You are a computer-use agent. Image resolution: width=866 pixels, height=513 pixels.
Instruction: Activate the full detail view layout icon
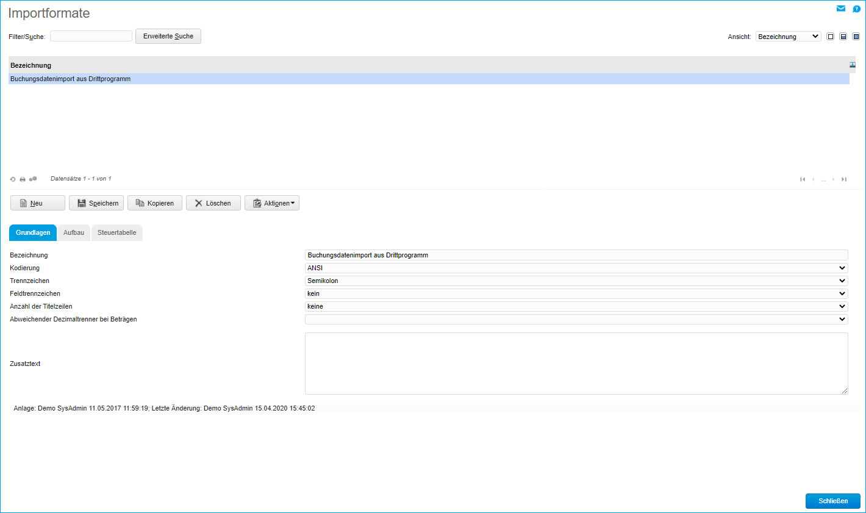(856, 36)
